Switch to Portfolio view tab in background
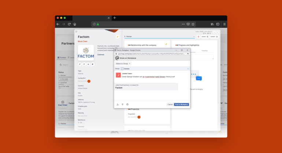Screen dimensions: 282x153 pos(62,58)
